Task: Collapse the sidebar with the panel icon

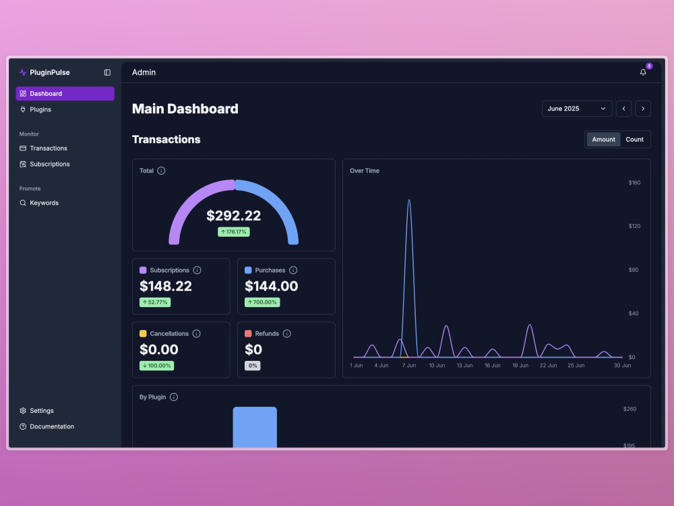Action: tap(107, 72)
